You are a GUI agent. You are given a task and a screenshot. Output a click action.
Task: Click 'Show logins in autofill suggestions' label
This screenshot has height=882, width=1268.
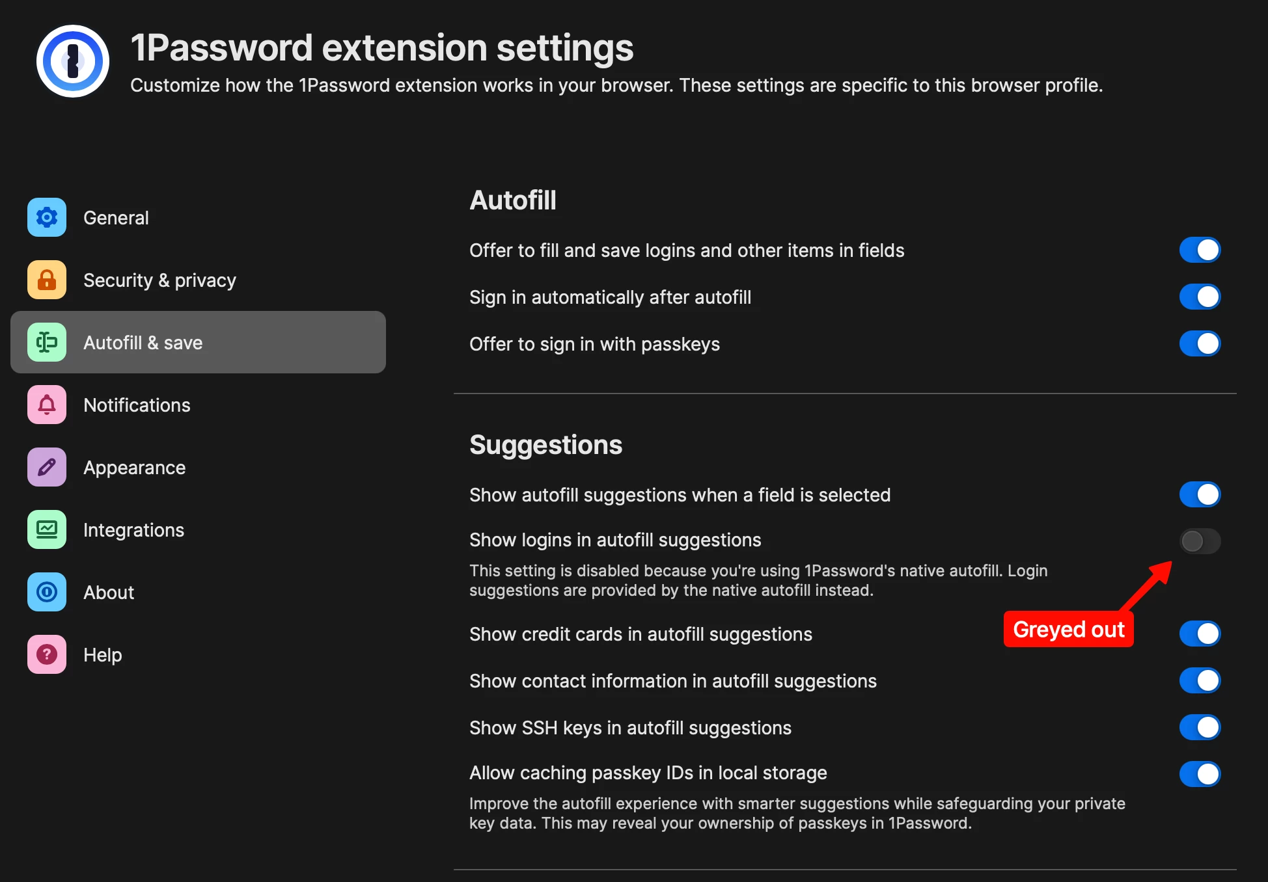(x=615, y=540)
